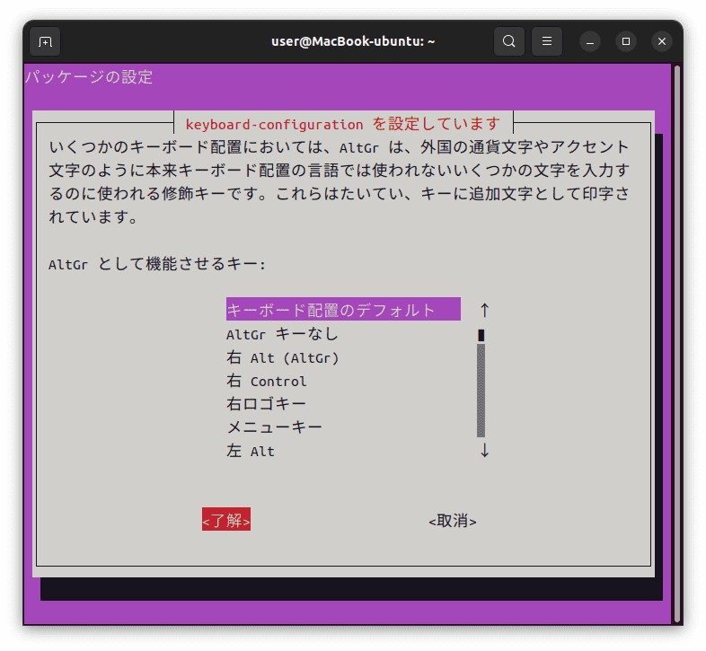Image resolution: width=706 pixels, height=651 pixels.
Task: Choose 右 Alt (AltGr) entry
Action: tap(282, 358)
